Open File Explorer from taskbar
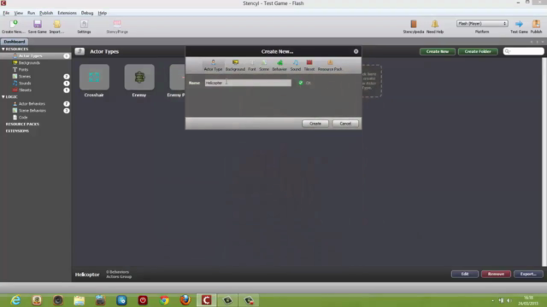 click(79, 300)
